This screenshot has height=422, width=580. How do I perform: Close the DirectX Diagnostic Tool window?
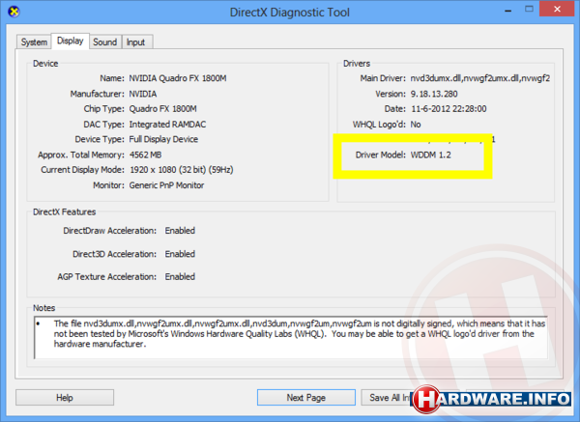[557, 10]
